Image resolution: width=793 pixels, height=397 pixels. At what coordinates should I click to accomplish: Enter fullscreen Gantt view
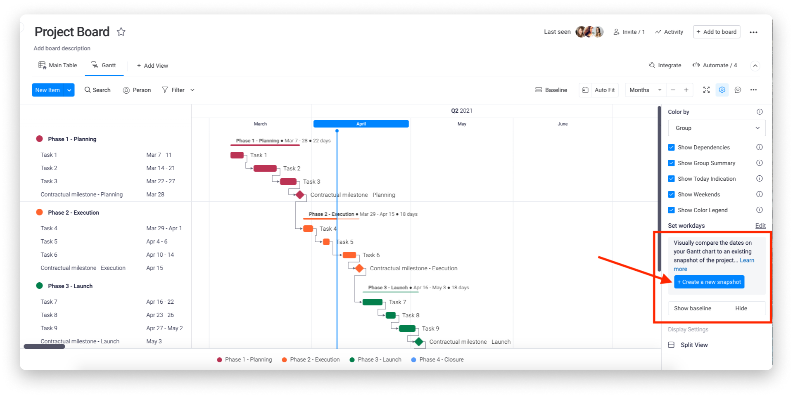[x=706, y=90]
